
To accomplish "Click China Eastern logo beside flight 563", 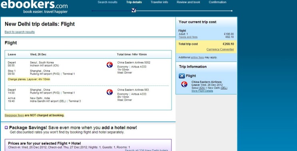I will tap(110, 92).
